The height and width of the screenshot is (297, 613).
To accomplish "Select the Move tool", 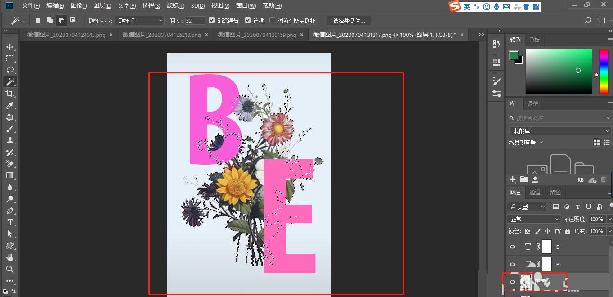I will pos(10,46).
